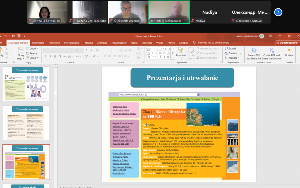Open the Kontury kształtu outline dropdown
This screenshot has height=188, width=300.
click(208, 53)
